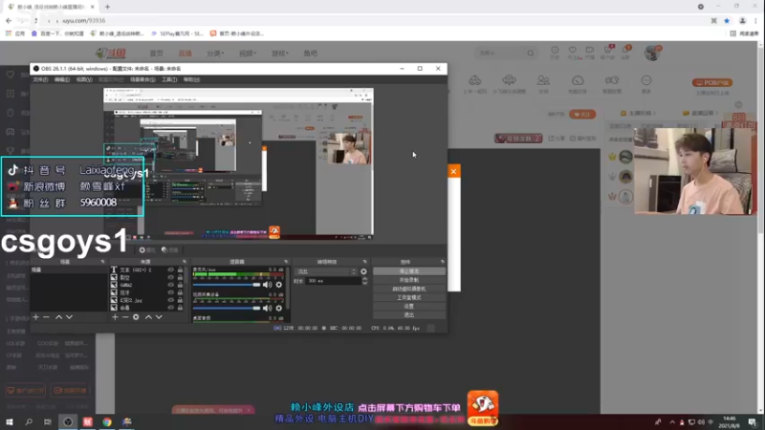Toggle the lock on 文本 (GDI+) 2 source
765x430 pixels.
click(180, 269)
